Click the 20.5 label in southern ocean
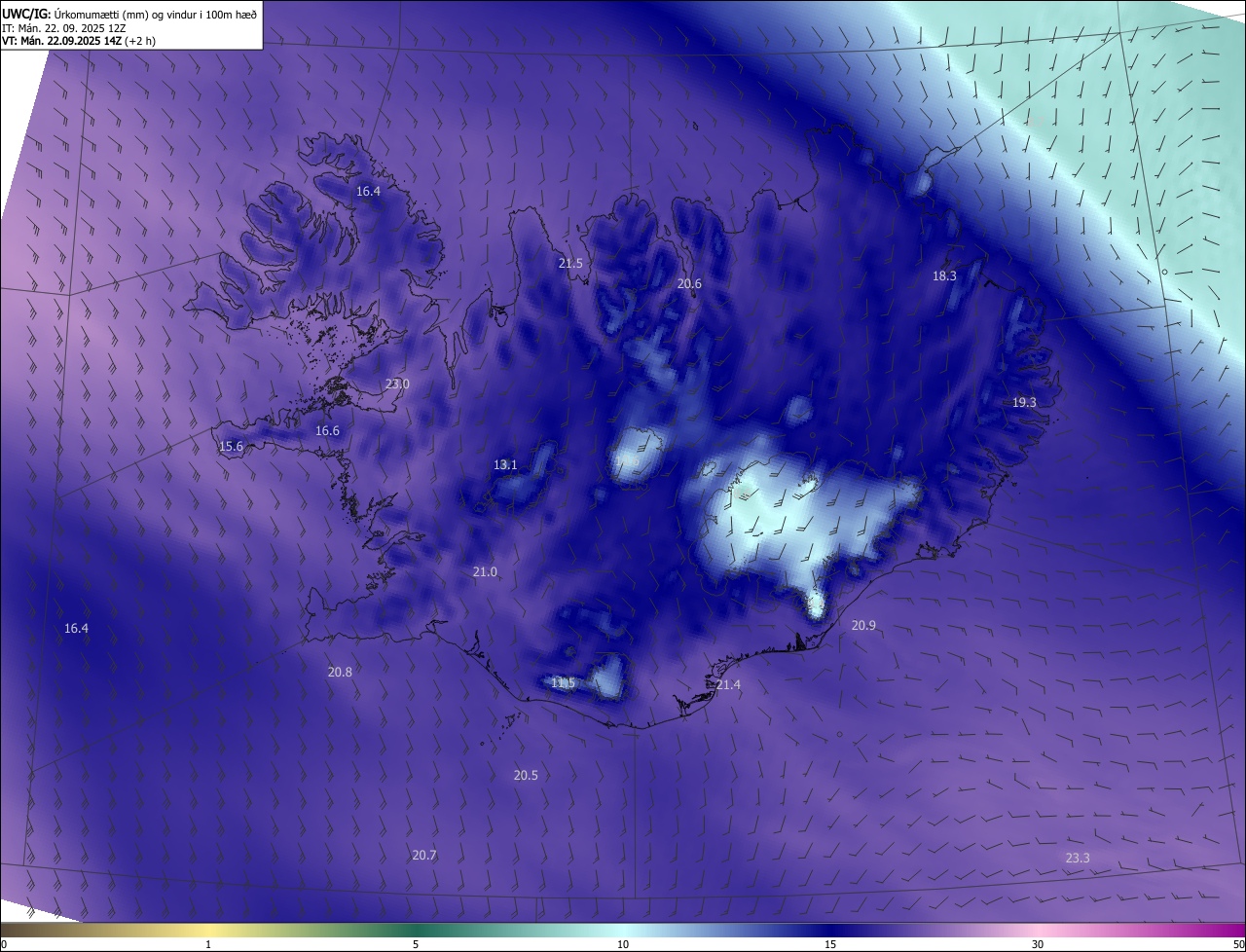Image resolution: width=1246 pixels, height=952 pixels. (x=526, y=776)
